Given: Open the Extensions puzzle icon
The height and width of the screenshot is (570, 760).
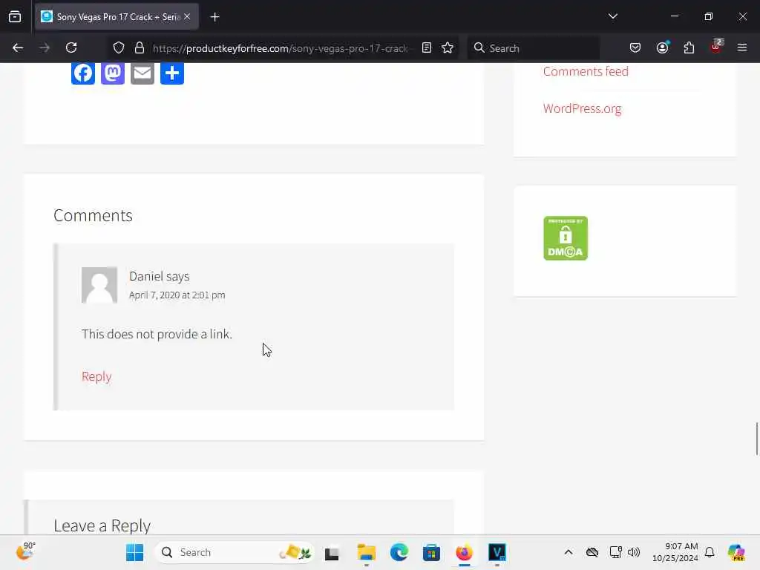Looking at the screenshot, I should [x=689, y=47].
